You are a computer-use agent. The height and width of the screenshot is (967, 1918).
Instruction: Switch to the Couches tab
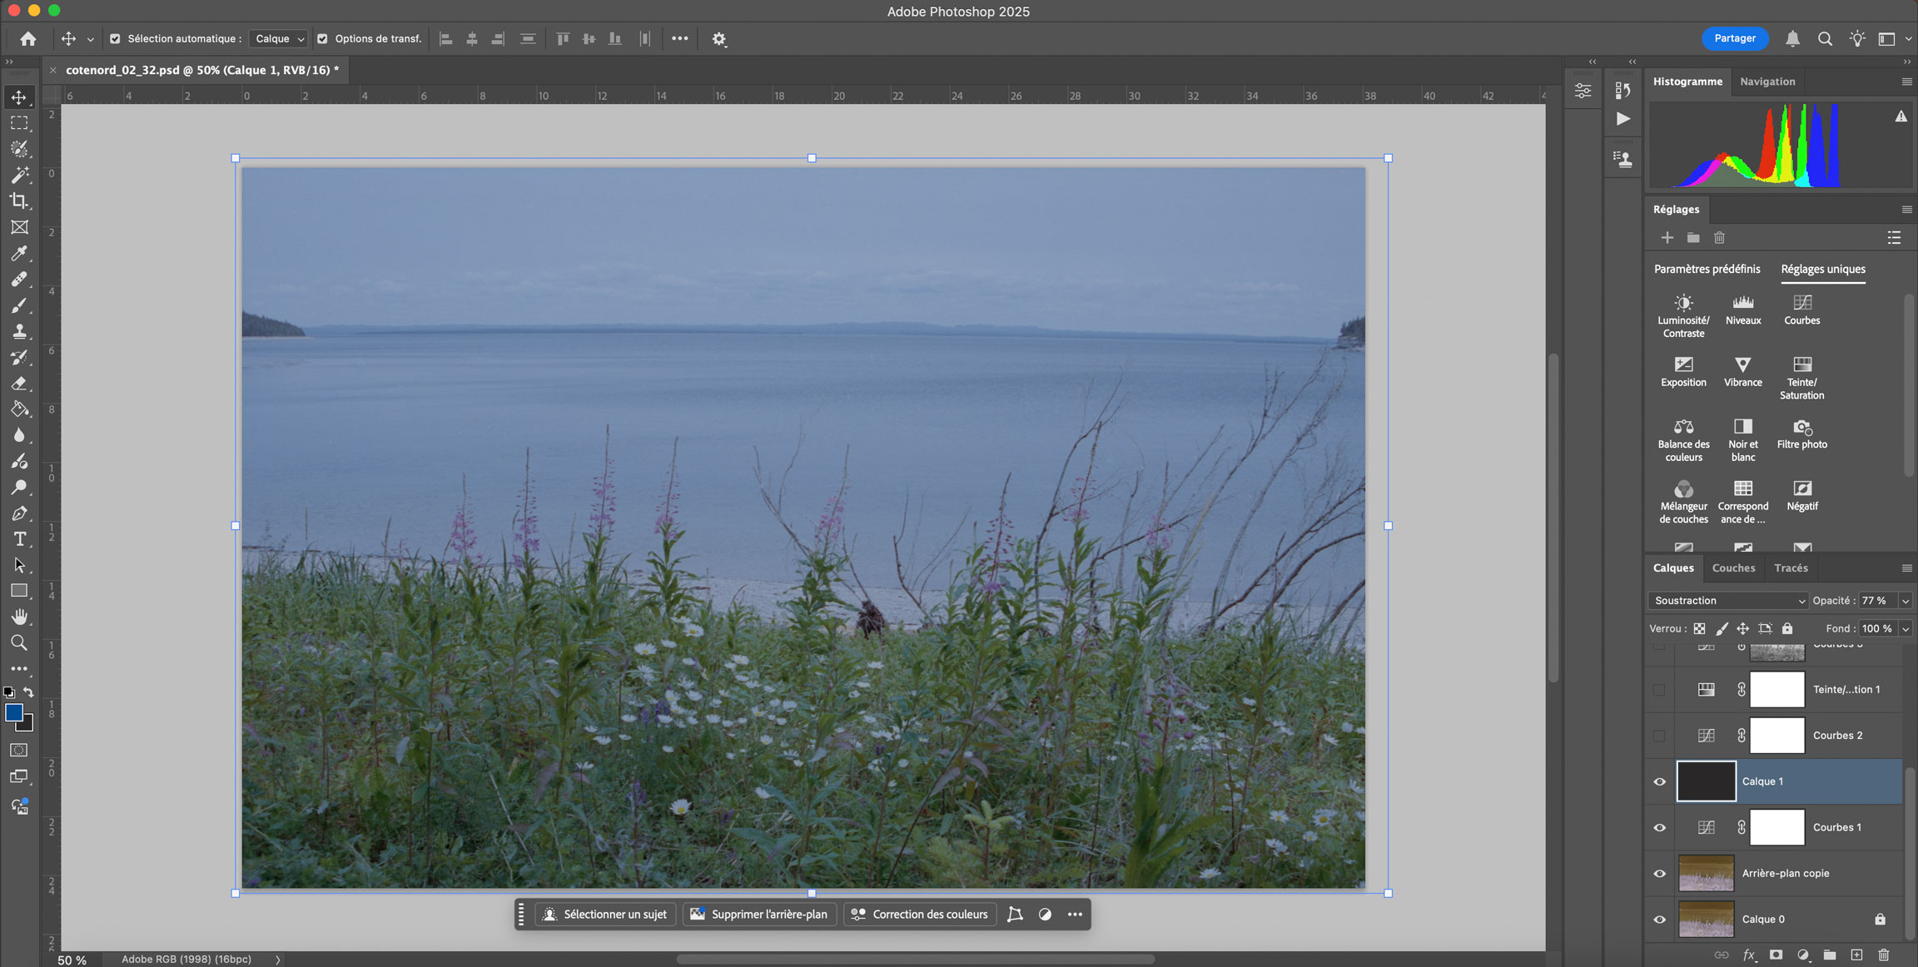point(1733,568)
